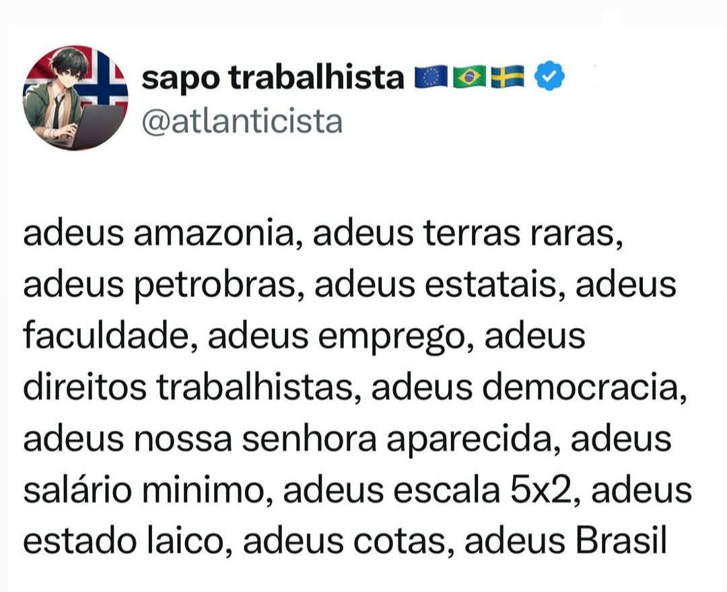Click the Sweden flag emoji
The height and width of the screenshot is (592, 727).
click(508, 77)
